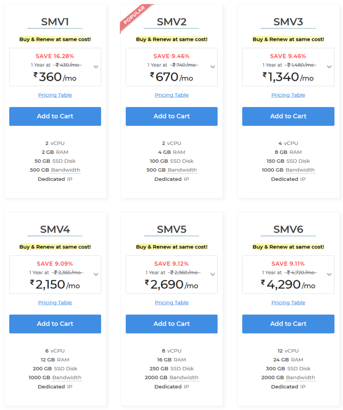View the SMV4 Pricing Table link
This screenshot has height=410, width=343.
pyautogui.click(x=55, y=303)
